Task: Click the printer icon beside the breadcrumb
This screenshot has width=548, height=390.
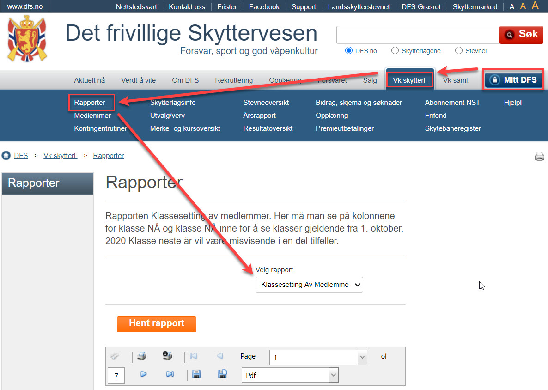Action: point(539,156)
